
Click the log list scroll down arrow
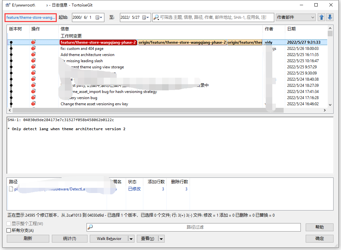[330, 105]
